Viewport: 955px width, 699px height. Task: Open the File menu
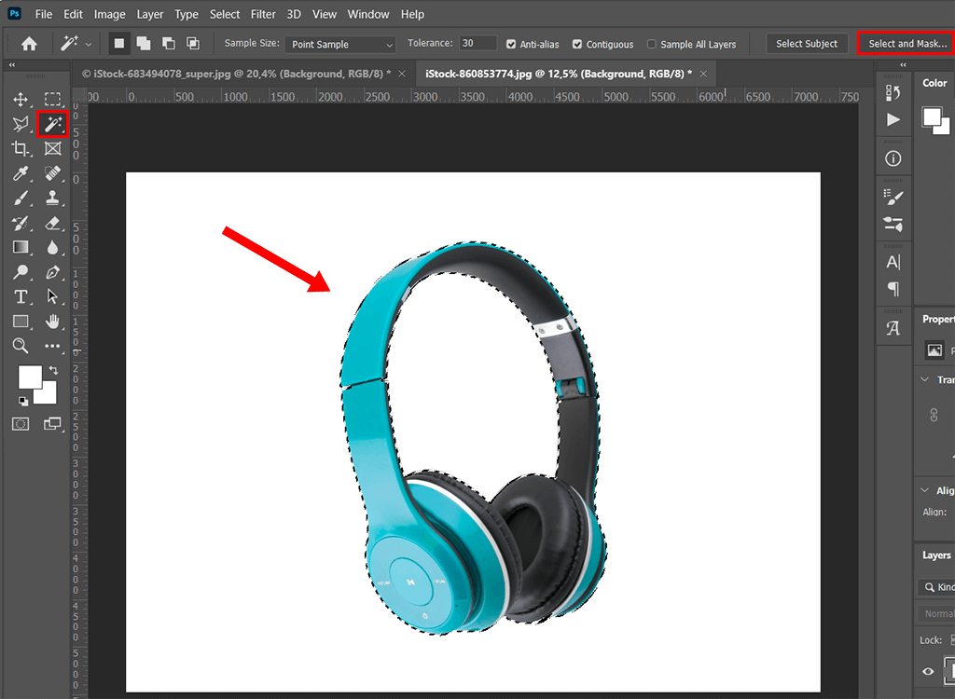pyautogui.click(x=43, y=14)
